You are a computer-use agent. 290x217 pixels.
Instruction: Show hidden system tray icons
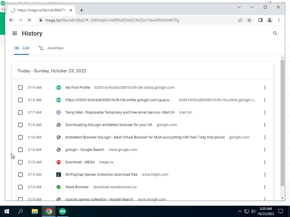[x=240, y=211]
